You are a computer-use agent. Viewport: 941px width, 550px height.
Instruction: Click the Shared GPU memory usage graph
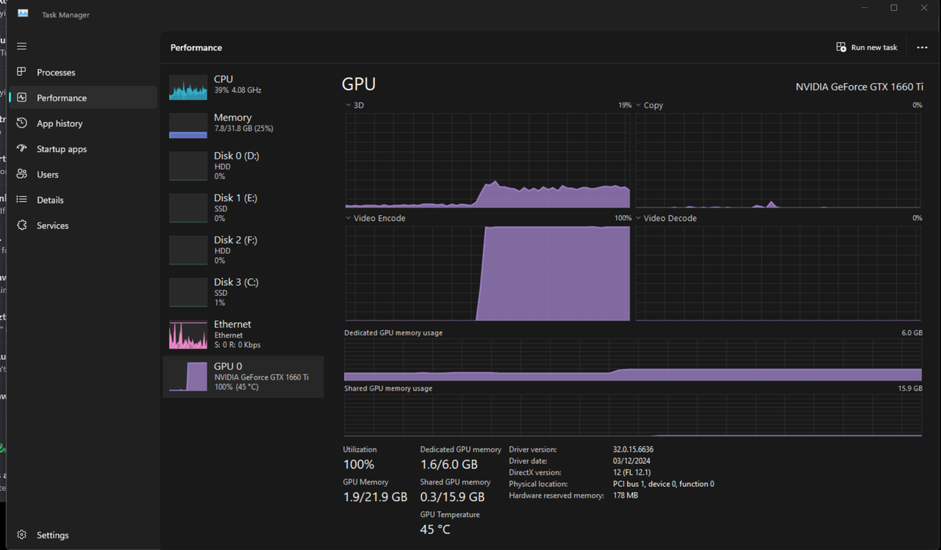point(633,415)
